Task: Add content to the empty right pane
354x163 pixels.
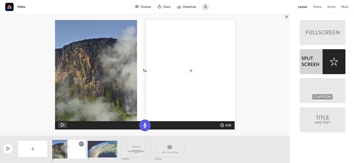Action: (191, 71)
